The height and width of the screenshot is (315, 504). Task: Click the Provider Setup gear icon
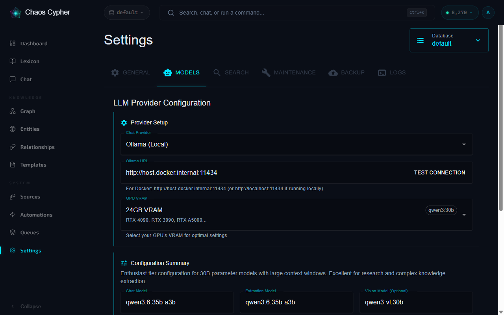124,122
